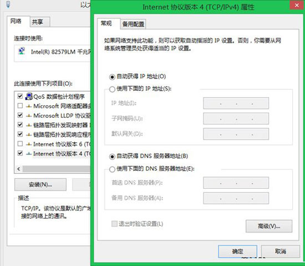Click 确定 button
This screenshot has height=266, width=305.
[x=238, y=251]
